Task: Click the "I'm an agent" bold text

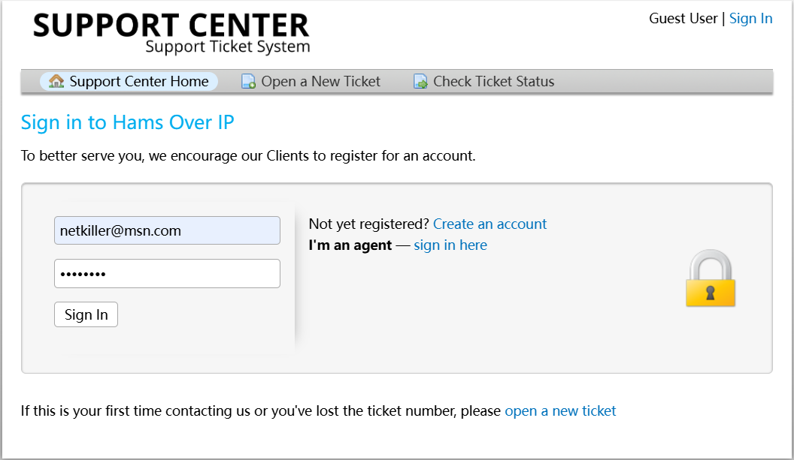Action: [350, 245]
